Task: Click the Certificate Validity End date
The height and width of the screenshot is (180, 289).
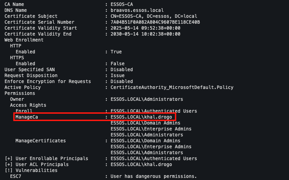Action: coord(145,34)
